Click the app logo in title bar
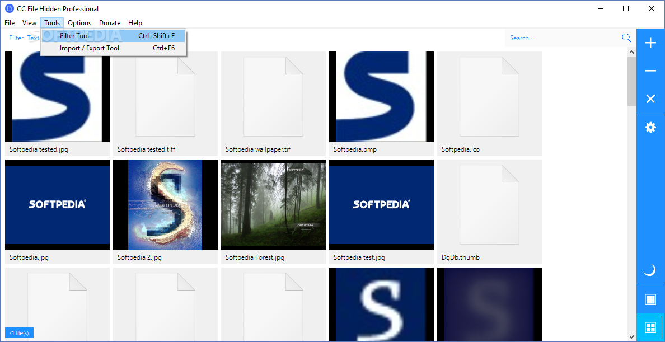The width and height of the screenshot is (665, 342). point(9,8)
